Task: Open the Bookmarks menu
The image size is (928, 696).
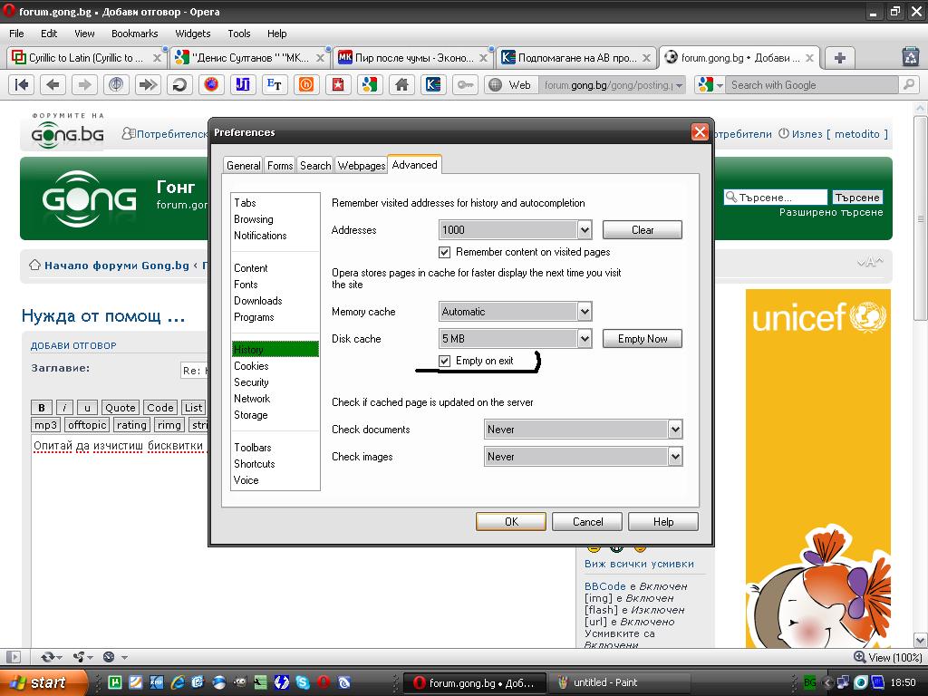Action: [x=134, y=34]
